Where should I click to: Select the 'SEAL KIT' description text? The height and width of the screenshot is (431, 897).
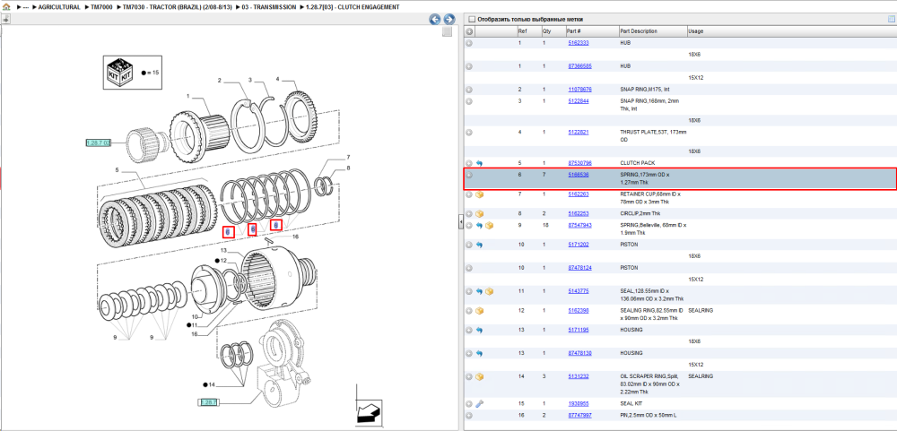coord(631,403)
